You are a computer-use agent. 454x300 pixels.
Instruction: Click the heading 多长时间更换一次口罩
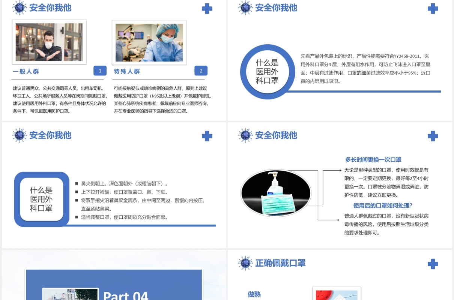click(373, 159)
